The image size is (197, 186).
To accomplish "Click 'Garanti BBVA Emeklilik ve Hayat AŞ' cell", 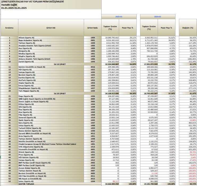I will coord(51,133).
